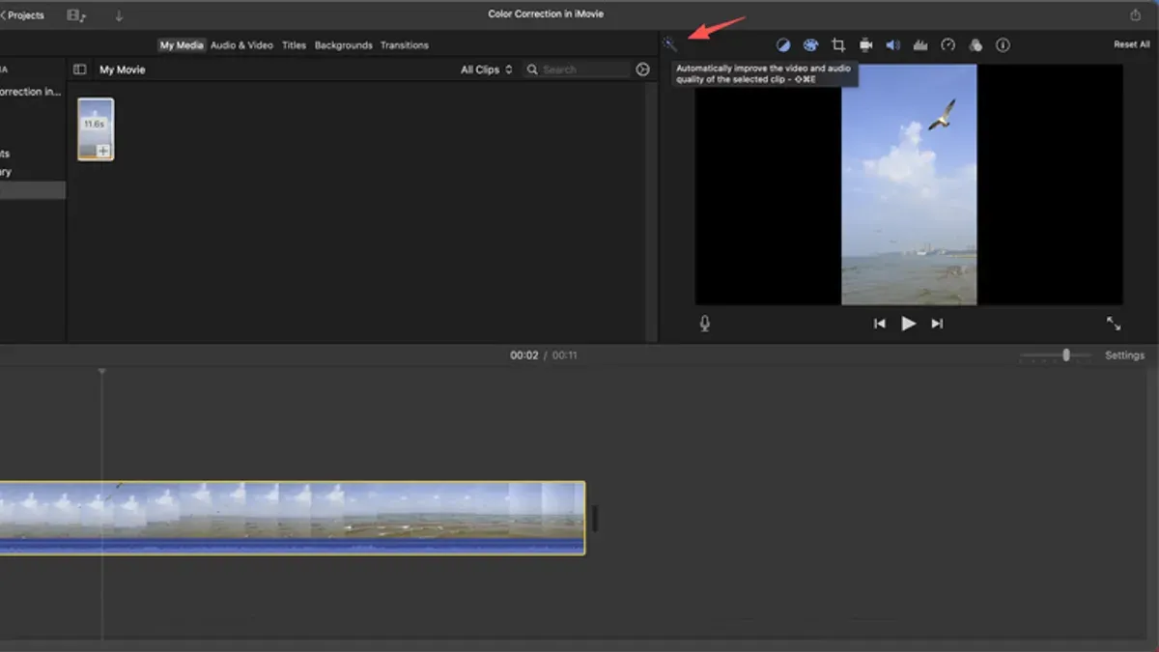Click the media Search field
This screenshot has width=1159, height=652.
(x=577, y=70)
